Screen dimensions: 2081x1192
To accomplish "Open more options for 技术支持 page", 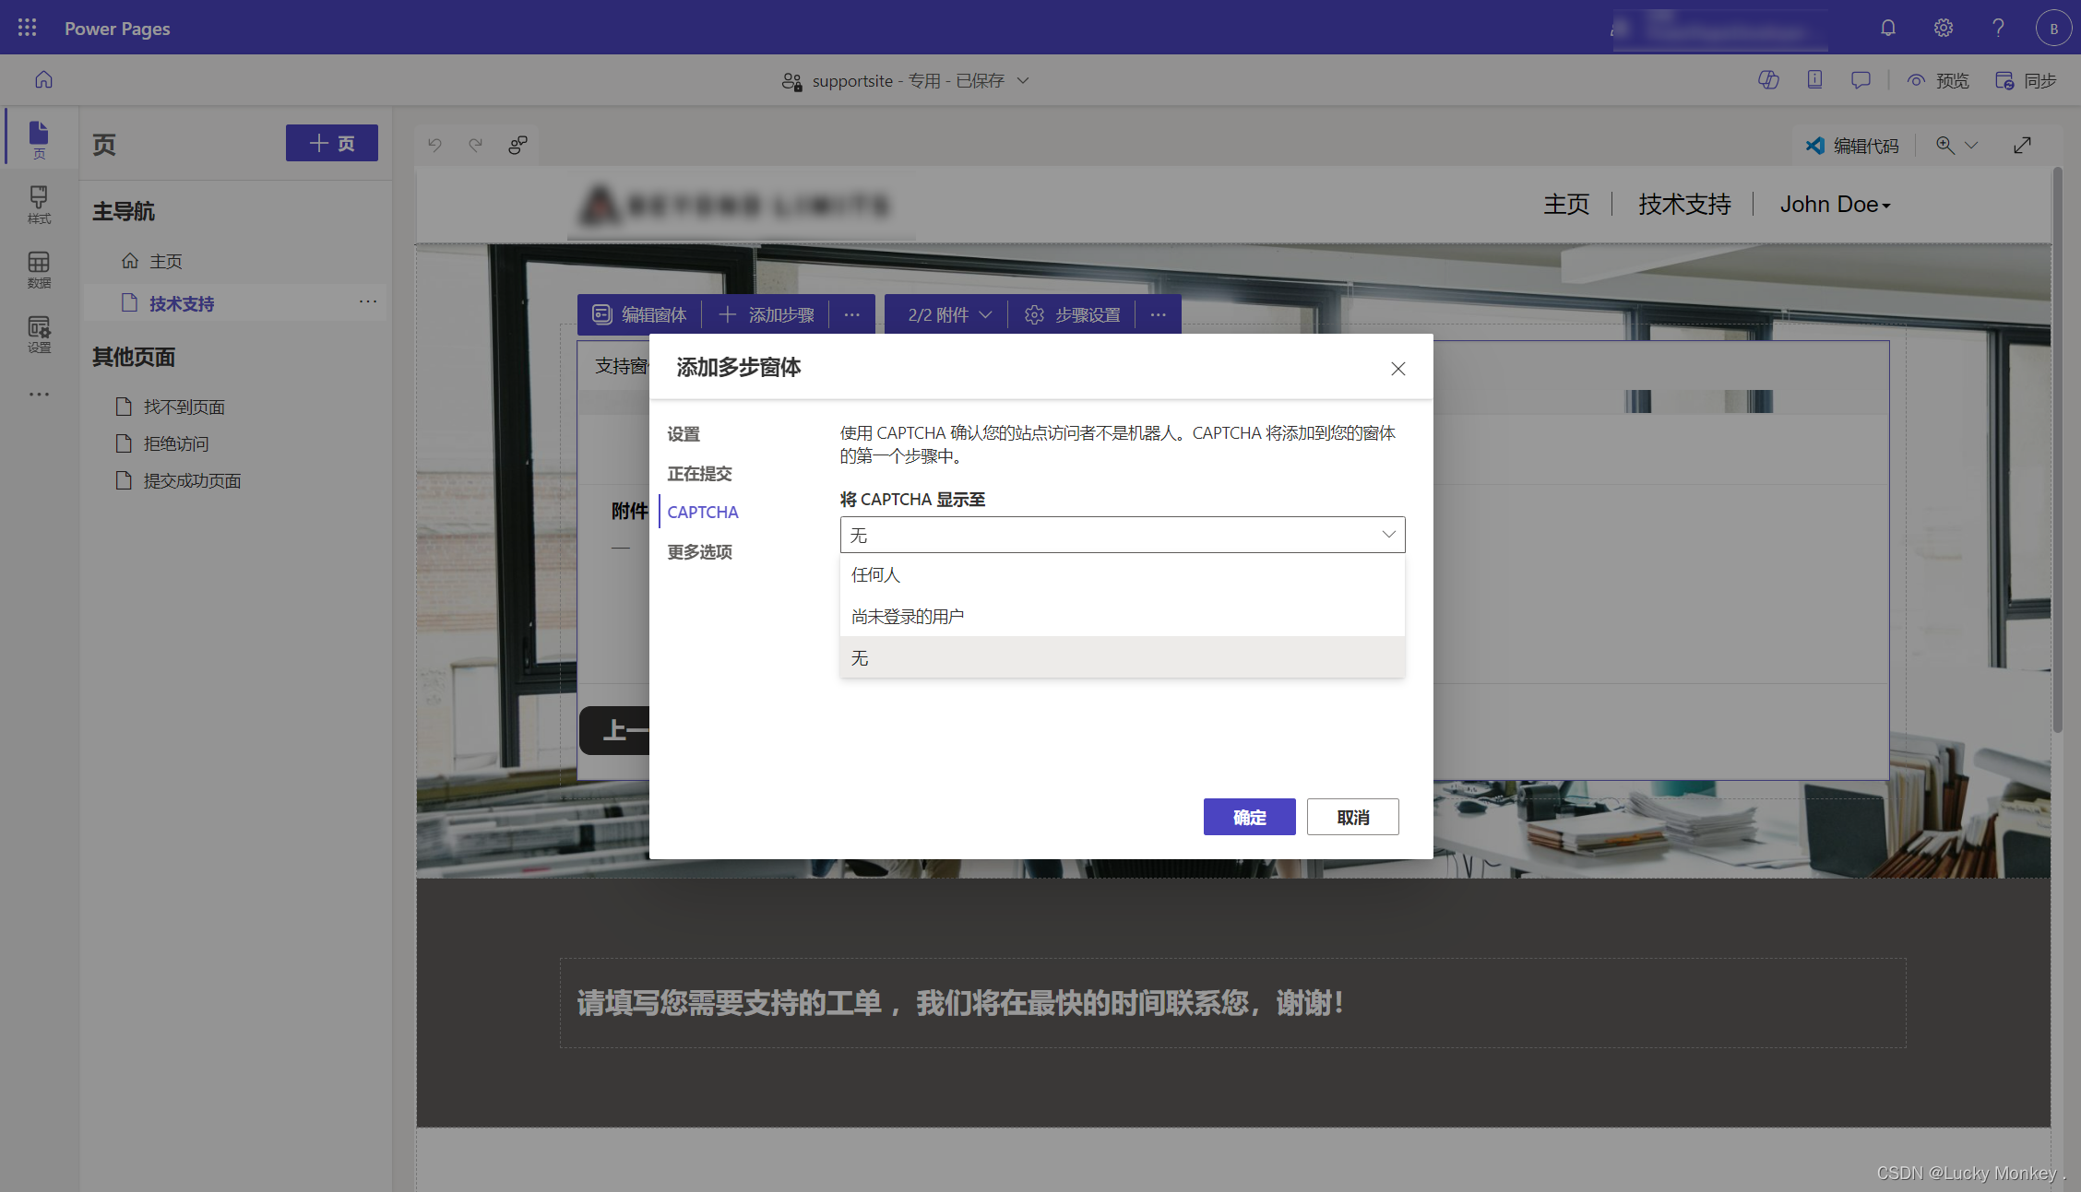I will (x=368, y=301).
